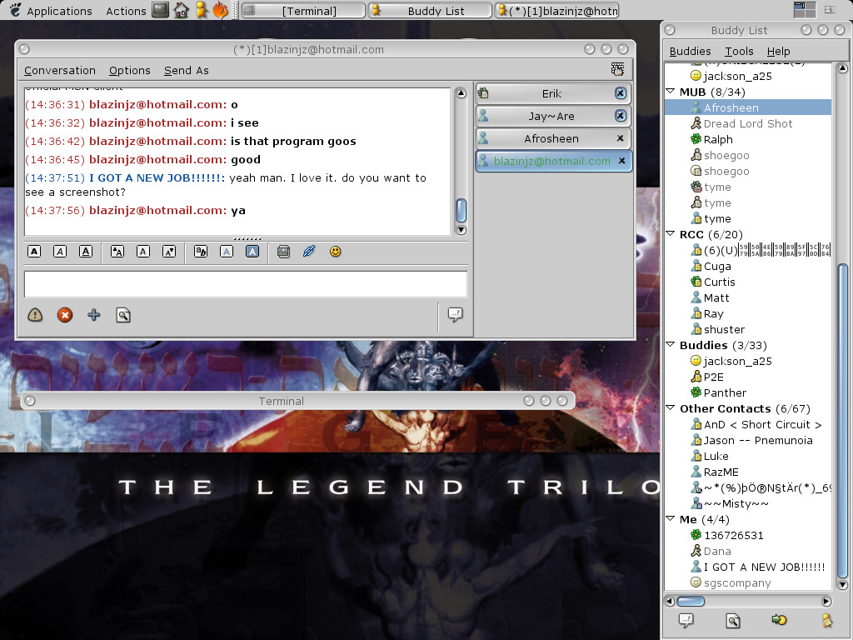853x640 pixels.
Task: Click in the message input box
Action: click(x=246, y=284)
